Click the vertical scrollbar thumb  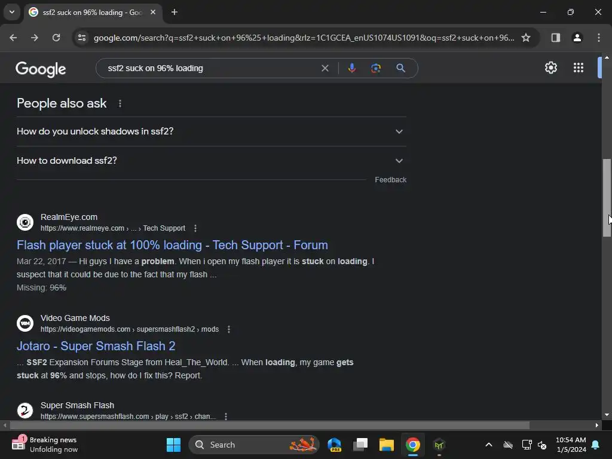click(607, 197)
